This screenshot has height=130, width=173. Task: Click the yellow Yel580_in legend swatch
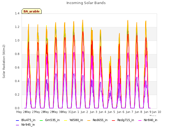tap(65, 120)
